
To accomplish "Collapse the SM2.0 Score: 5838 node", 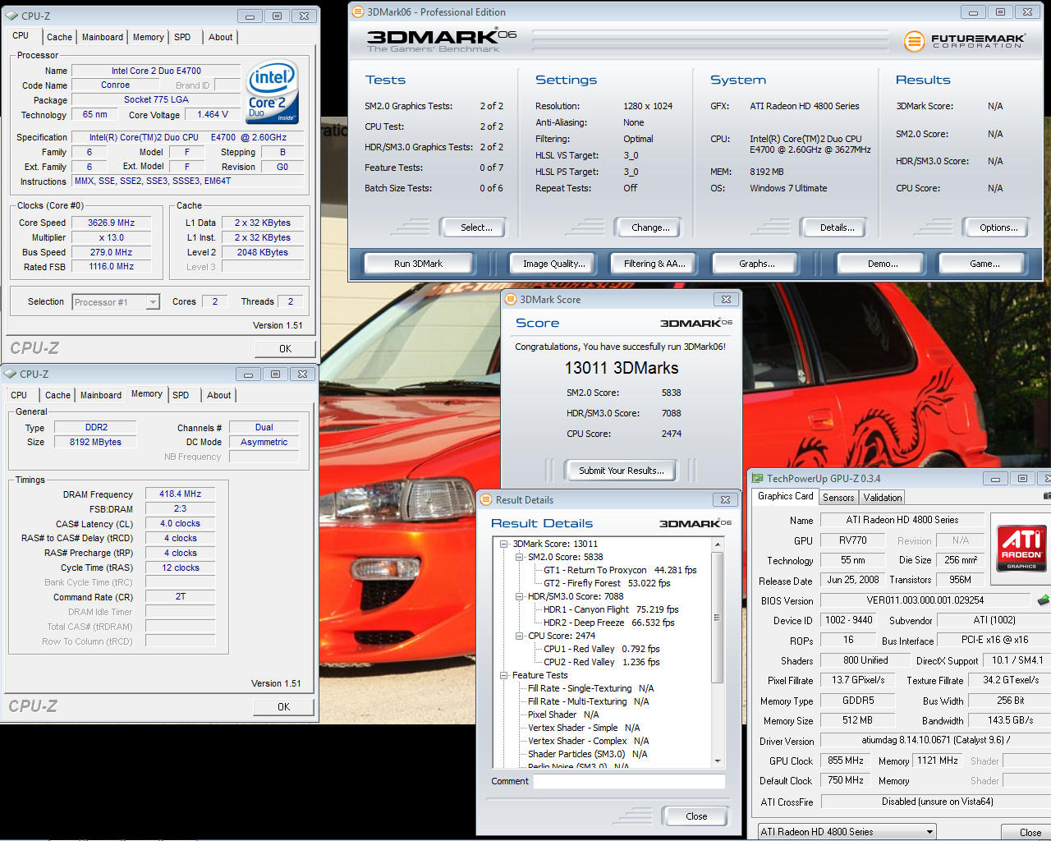I will point(519,557).
